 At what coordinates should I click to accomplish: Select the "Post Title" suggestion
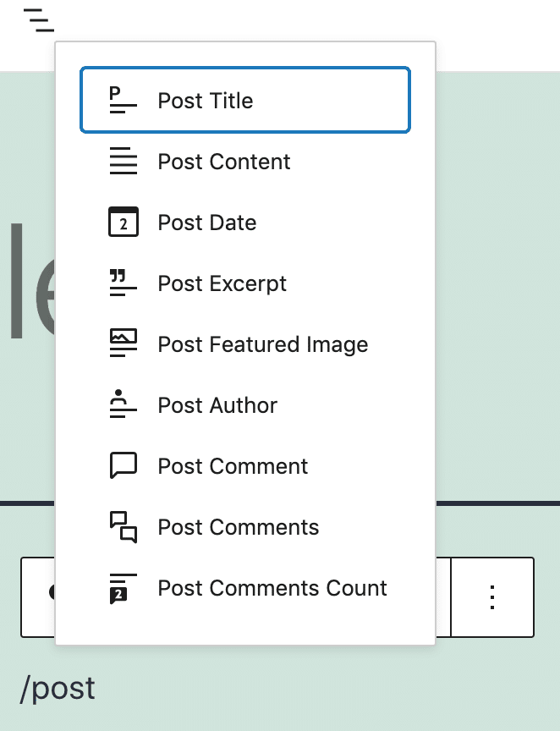(206, 101)
